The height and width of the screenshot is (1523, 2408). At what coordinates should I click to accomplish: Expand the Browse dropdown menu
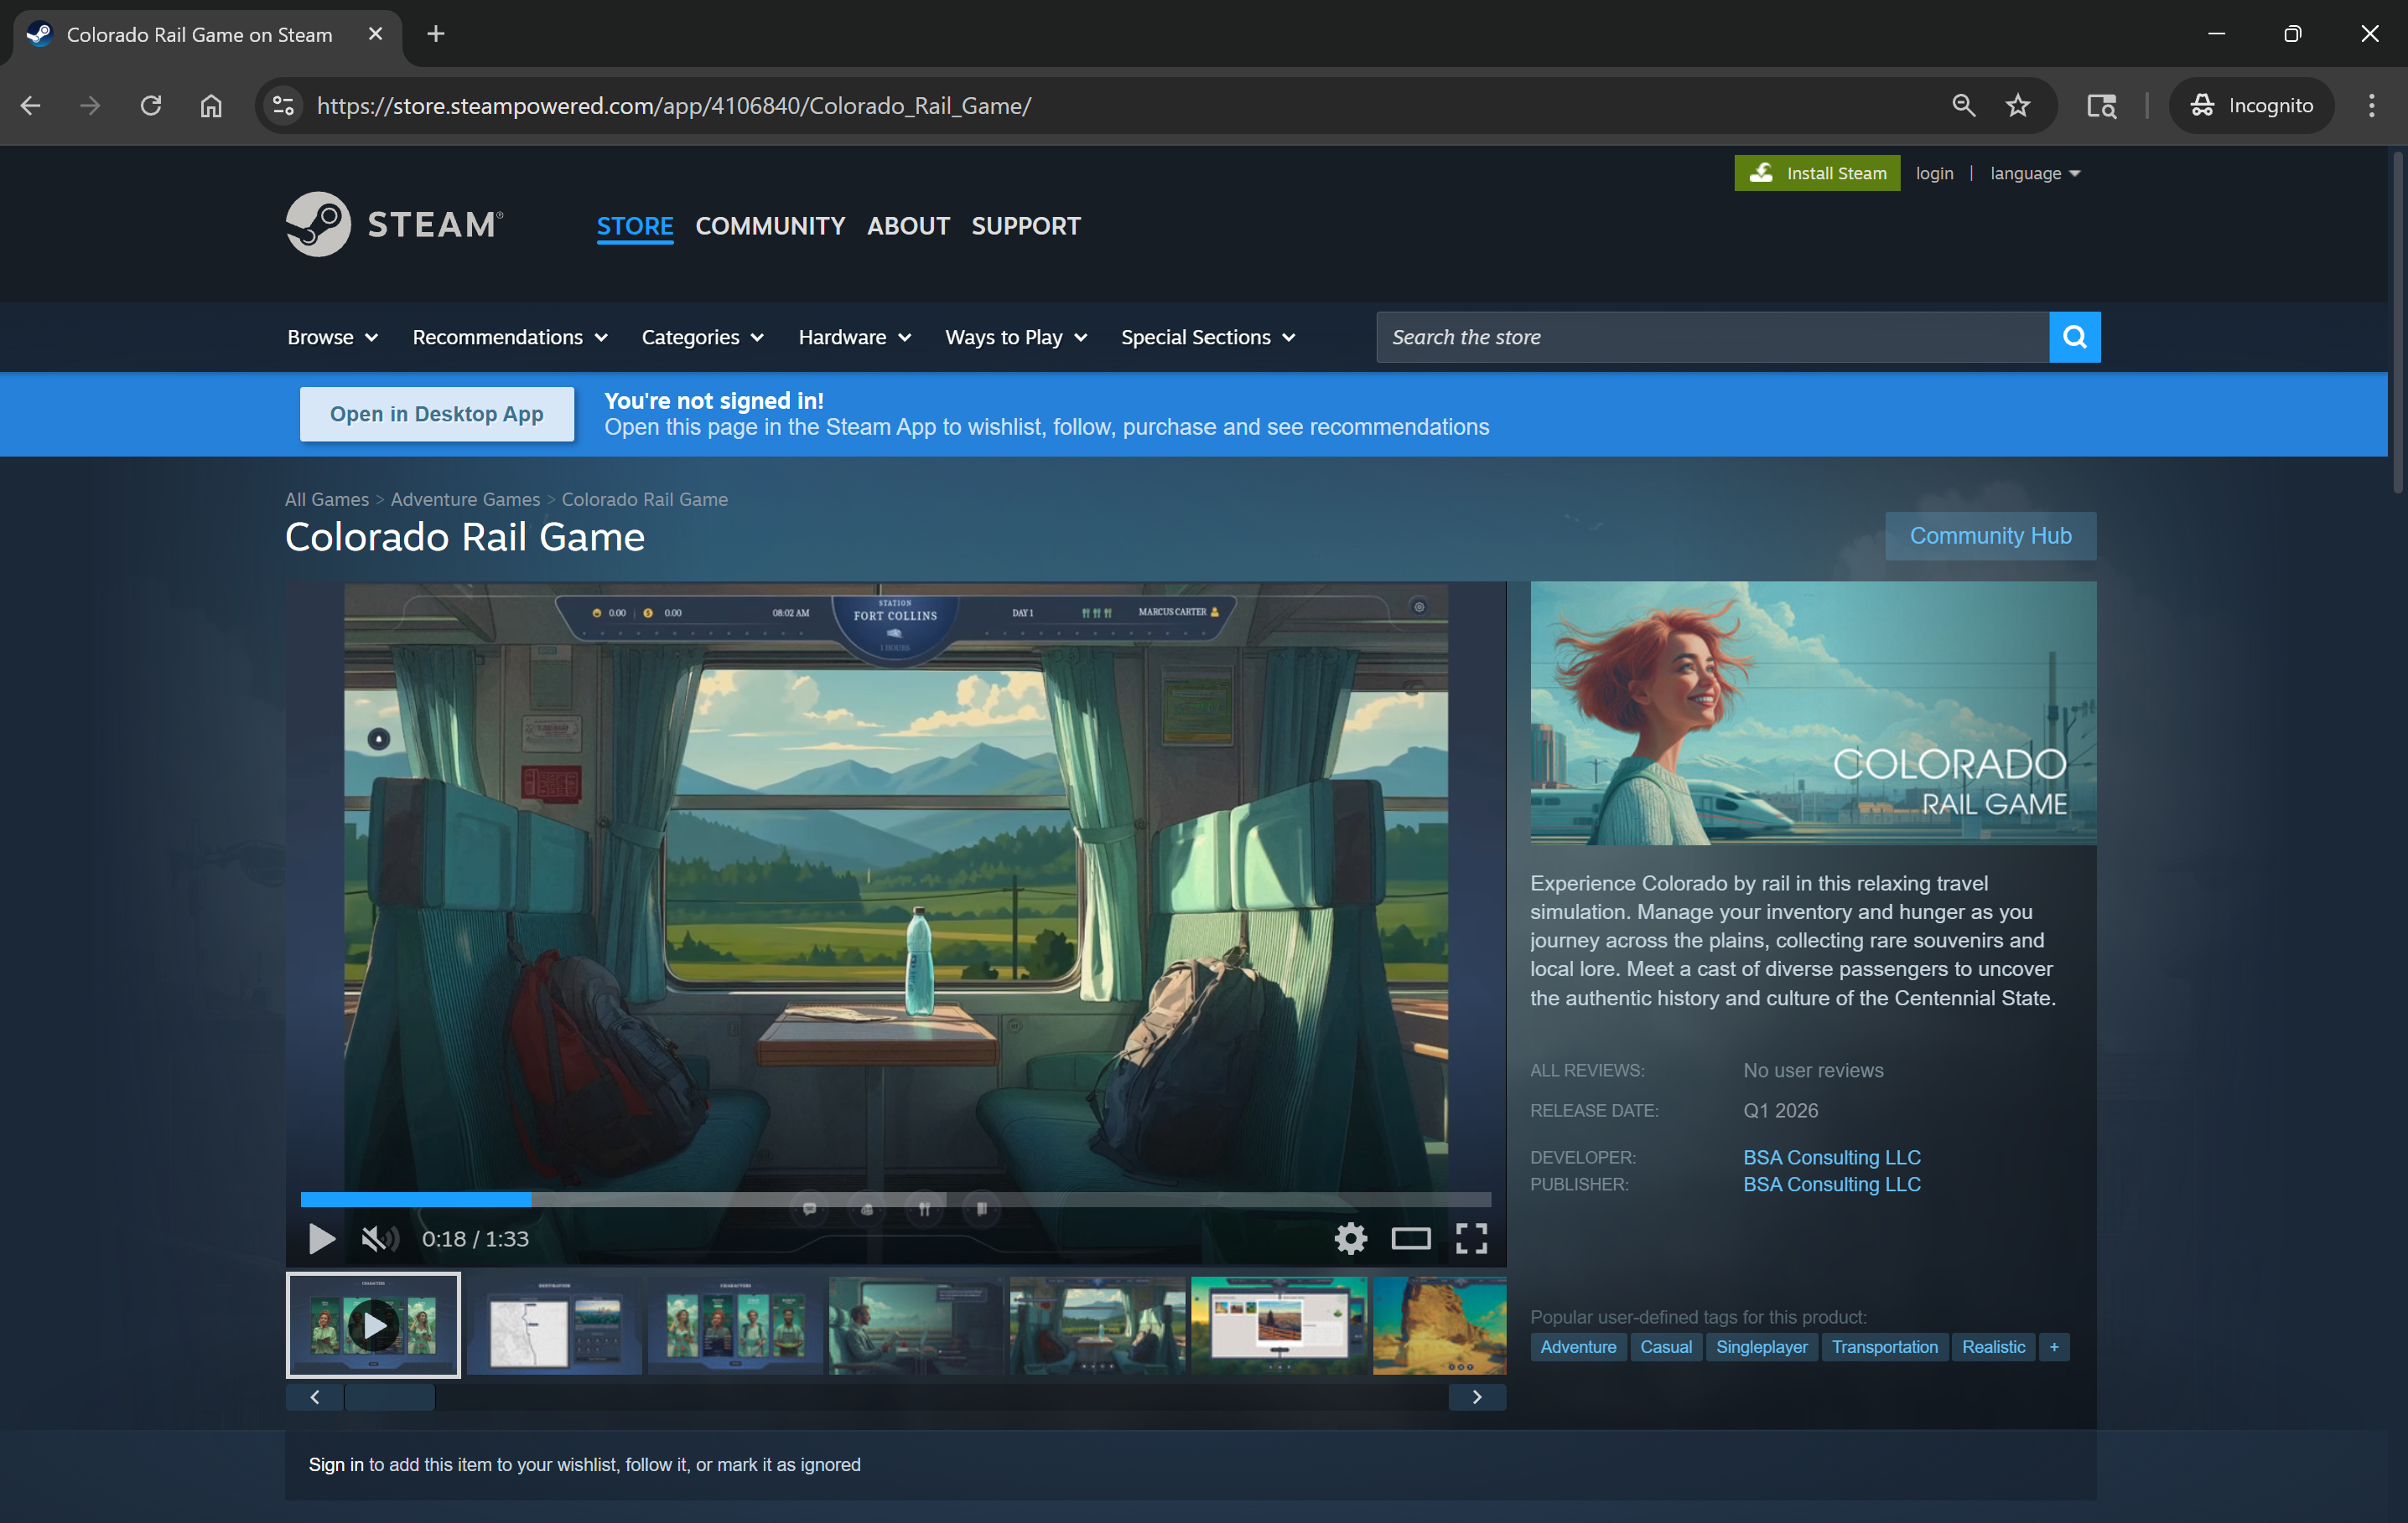(332, 337)
